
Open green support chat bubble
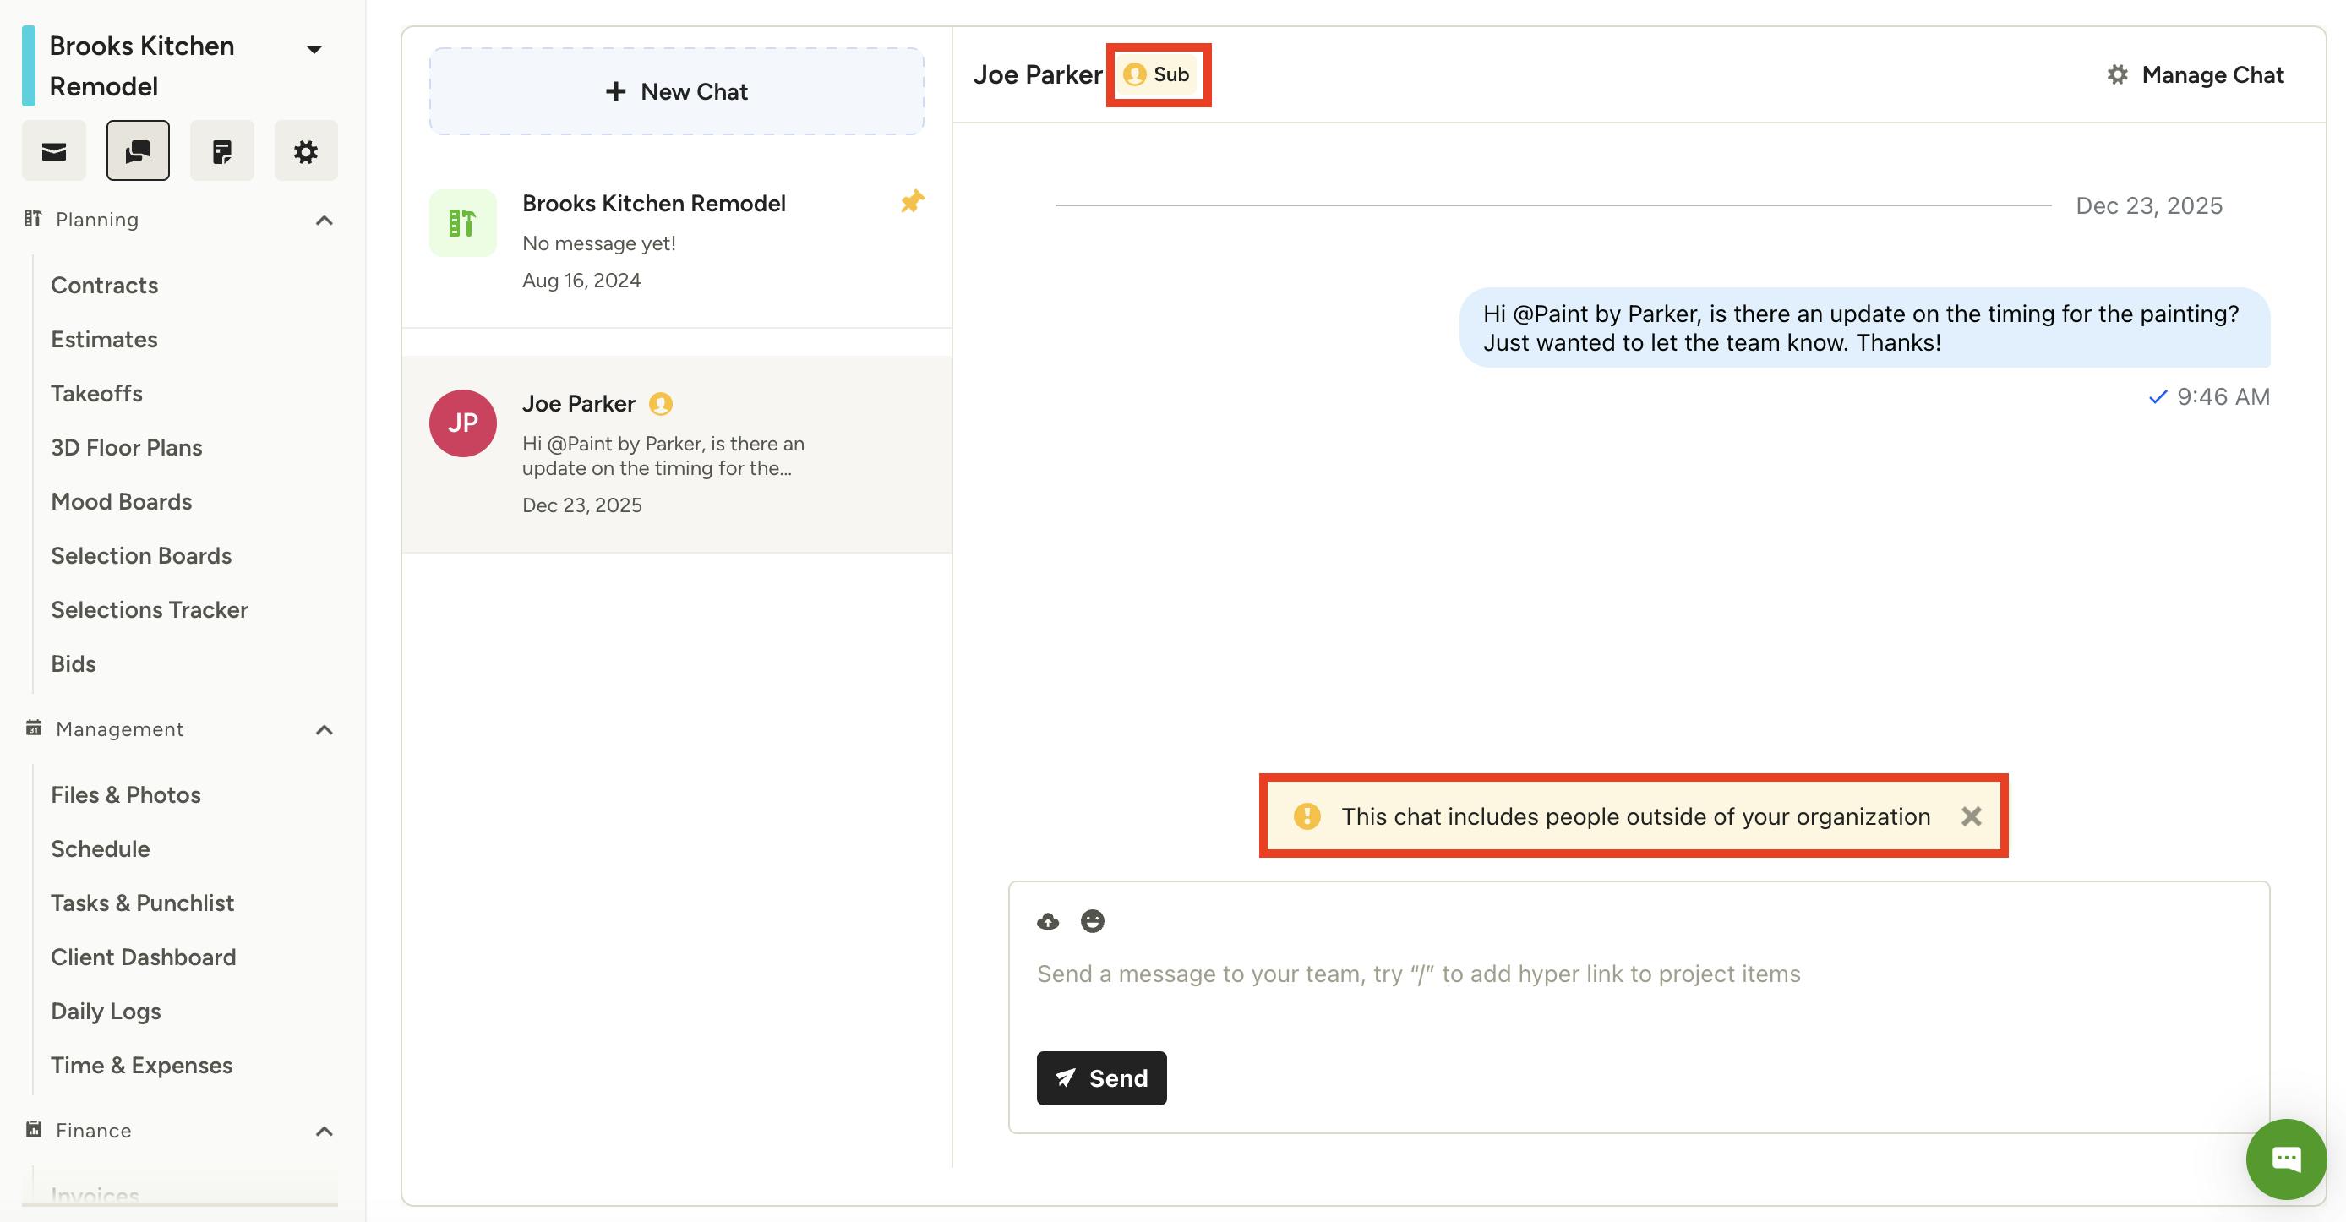pyautogui.click(x=2286, y=1159)
